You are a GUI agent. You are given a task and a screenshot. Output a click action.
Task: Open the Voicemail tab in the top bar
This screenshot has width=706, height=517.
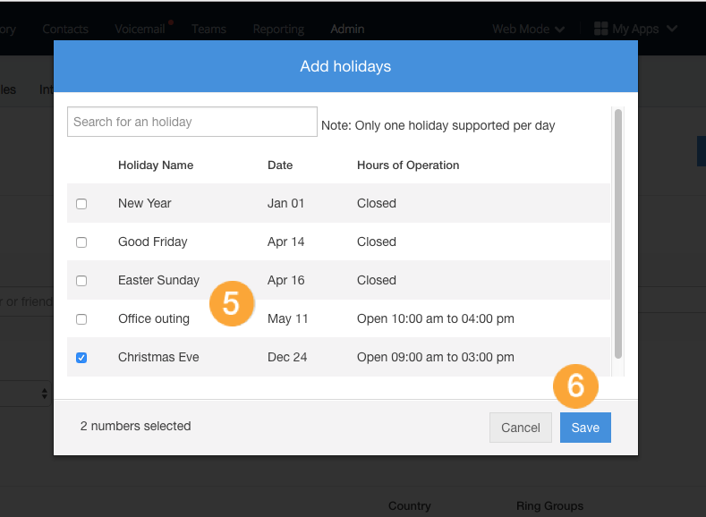(140, 30)
